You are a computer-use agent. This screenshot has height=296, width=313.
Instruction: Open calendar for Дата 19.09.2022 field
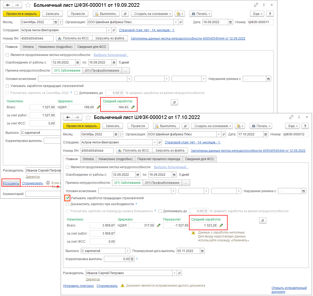(x=230, y=22)
